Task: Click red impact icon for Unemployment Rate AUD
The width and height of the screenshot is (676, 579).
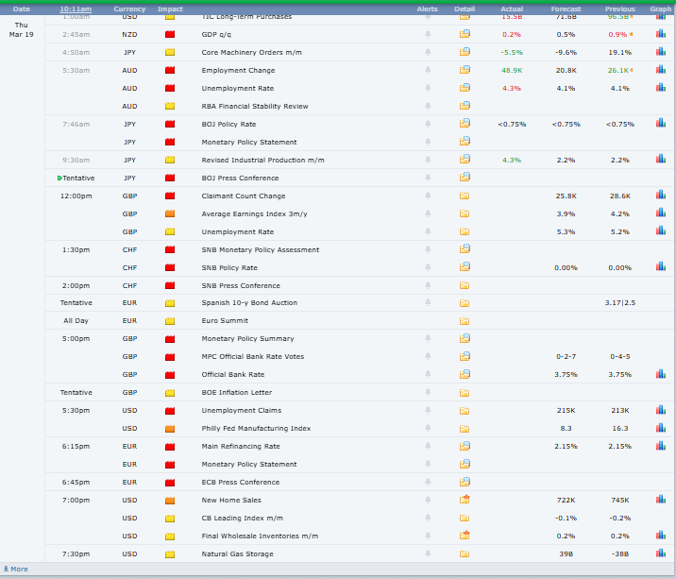Action: (171, 88)
